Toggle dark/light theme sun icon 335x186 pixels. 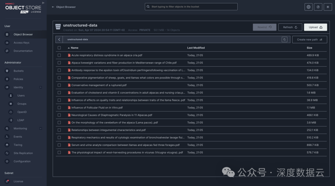(328, 7)
